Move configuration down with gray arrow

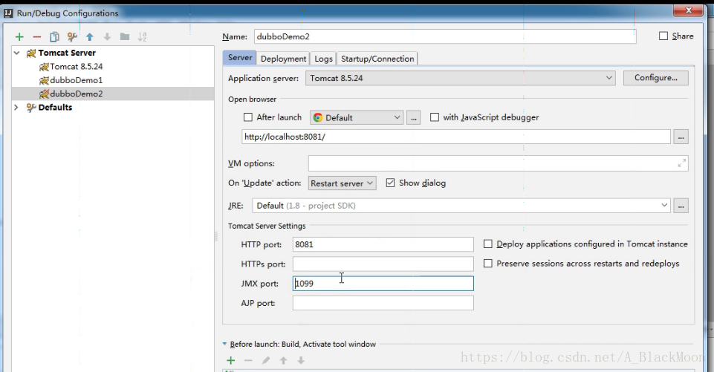tap(107, 37)
